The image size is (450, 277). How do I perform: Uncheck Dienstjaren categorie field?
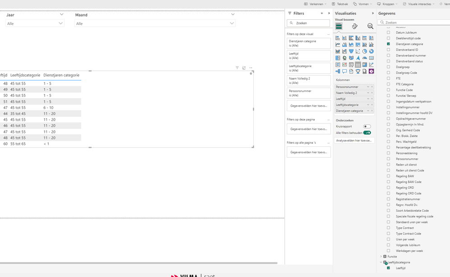pyautogui.click(x=388, y=44)
